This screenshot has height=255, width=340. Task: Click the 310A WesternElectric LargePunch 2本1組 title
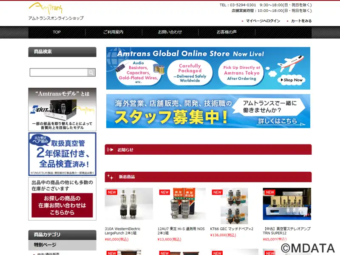coord(122,231)
